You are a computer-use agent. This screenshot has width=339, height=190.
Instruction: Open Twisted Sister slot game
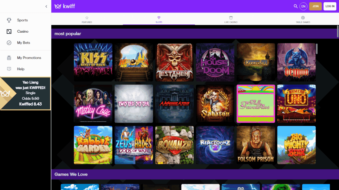134,104
